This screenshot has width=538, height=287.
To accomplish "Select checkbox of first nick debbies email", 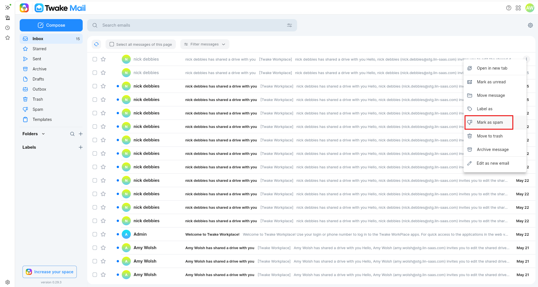I will 95,59.
